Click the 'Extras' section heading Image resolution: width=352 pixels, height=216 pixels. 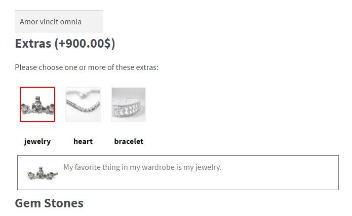33,44
